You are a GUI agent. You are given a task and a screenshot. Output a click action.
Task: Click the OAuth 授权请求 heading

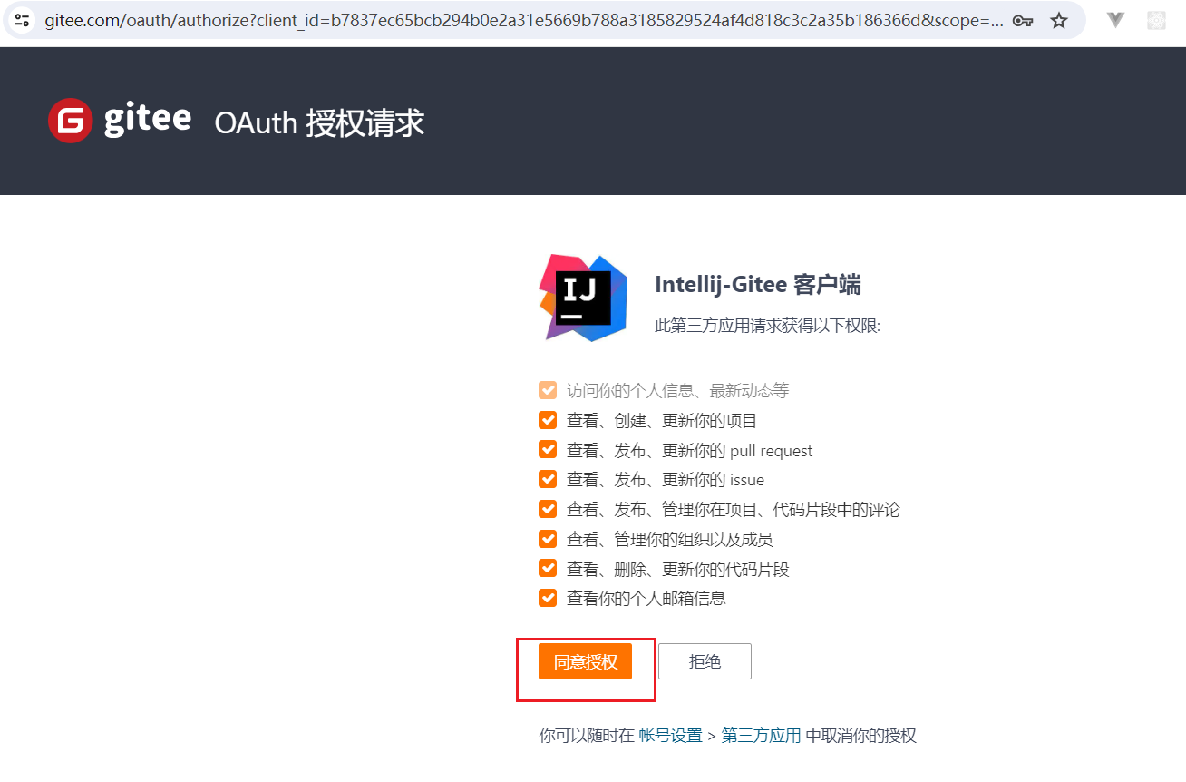(319, 122)
